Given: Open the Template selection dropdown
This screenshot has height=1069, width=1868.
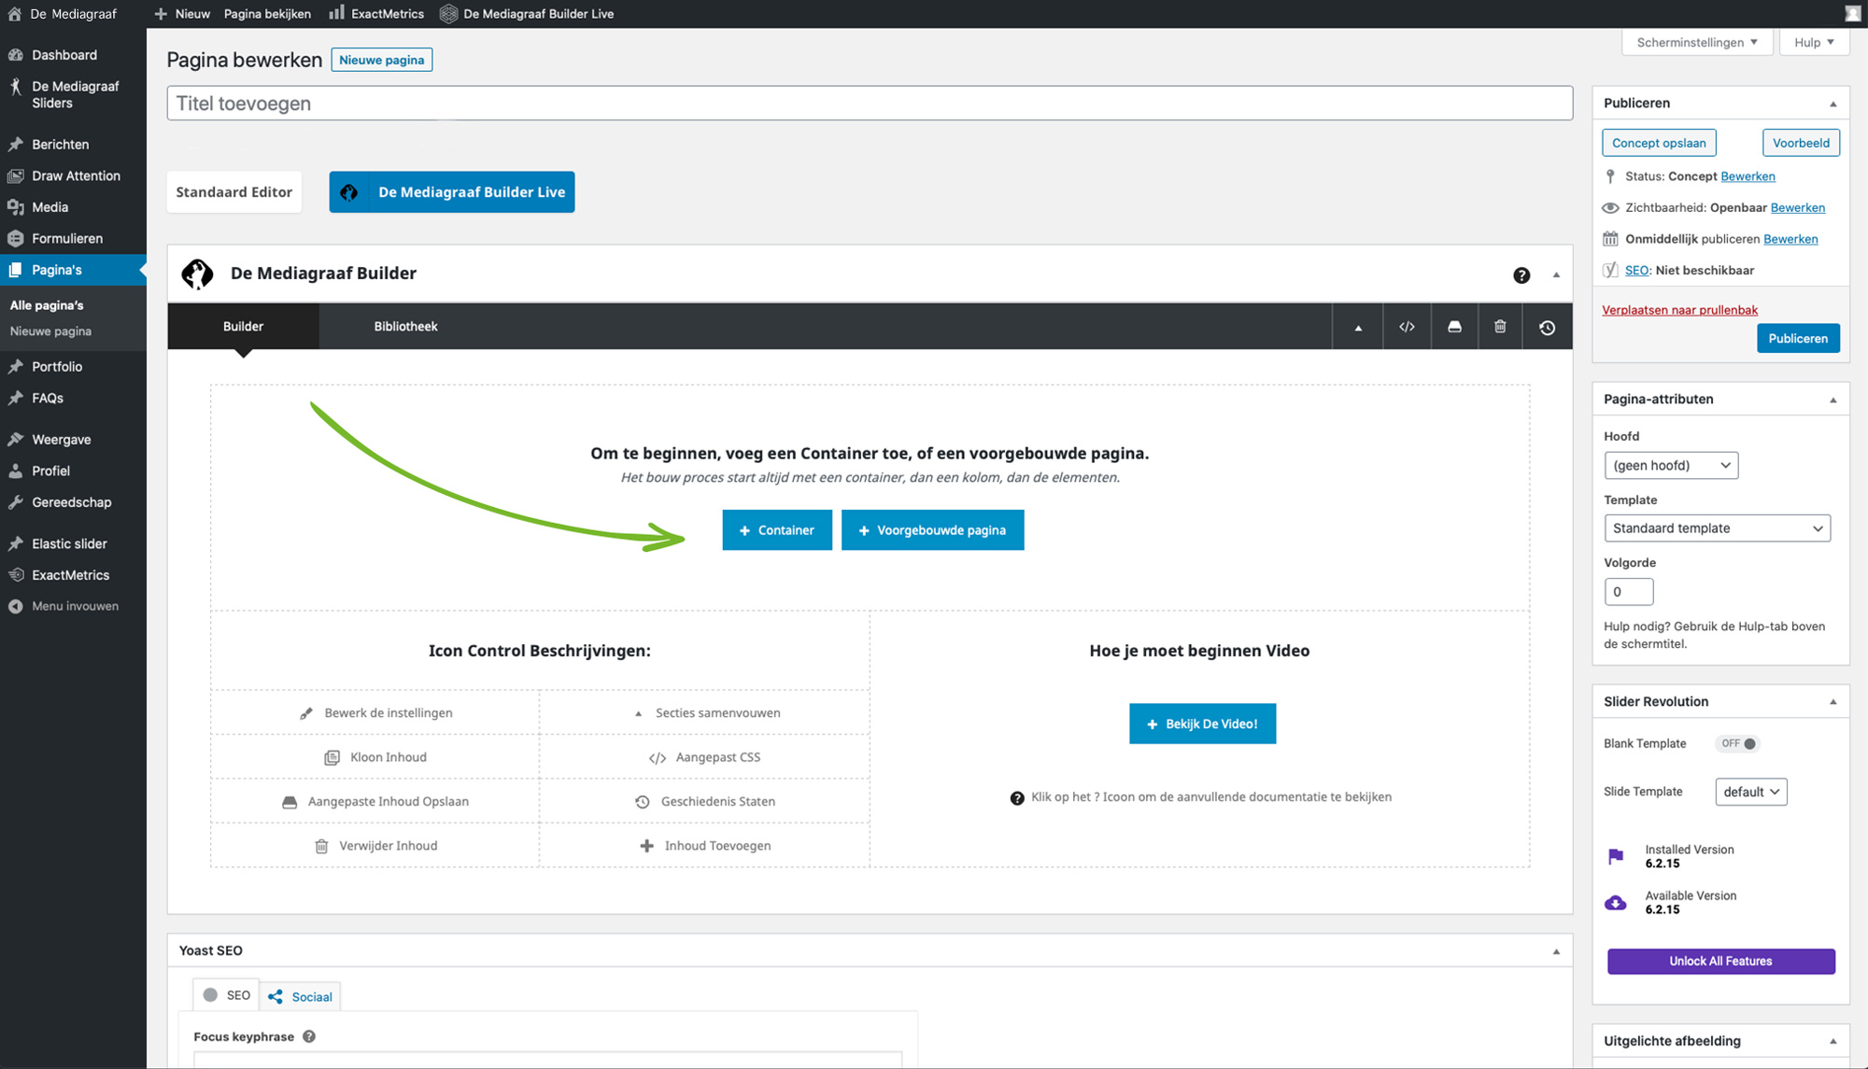Looking at the screenshot, I should 1717,528.
